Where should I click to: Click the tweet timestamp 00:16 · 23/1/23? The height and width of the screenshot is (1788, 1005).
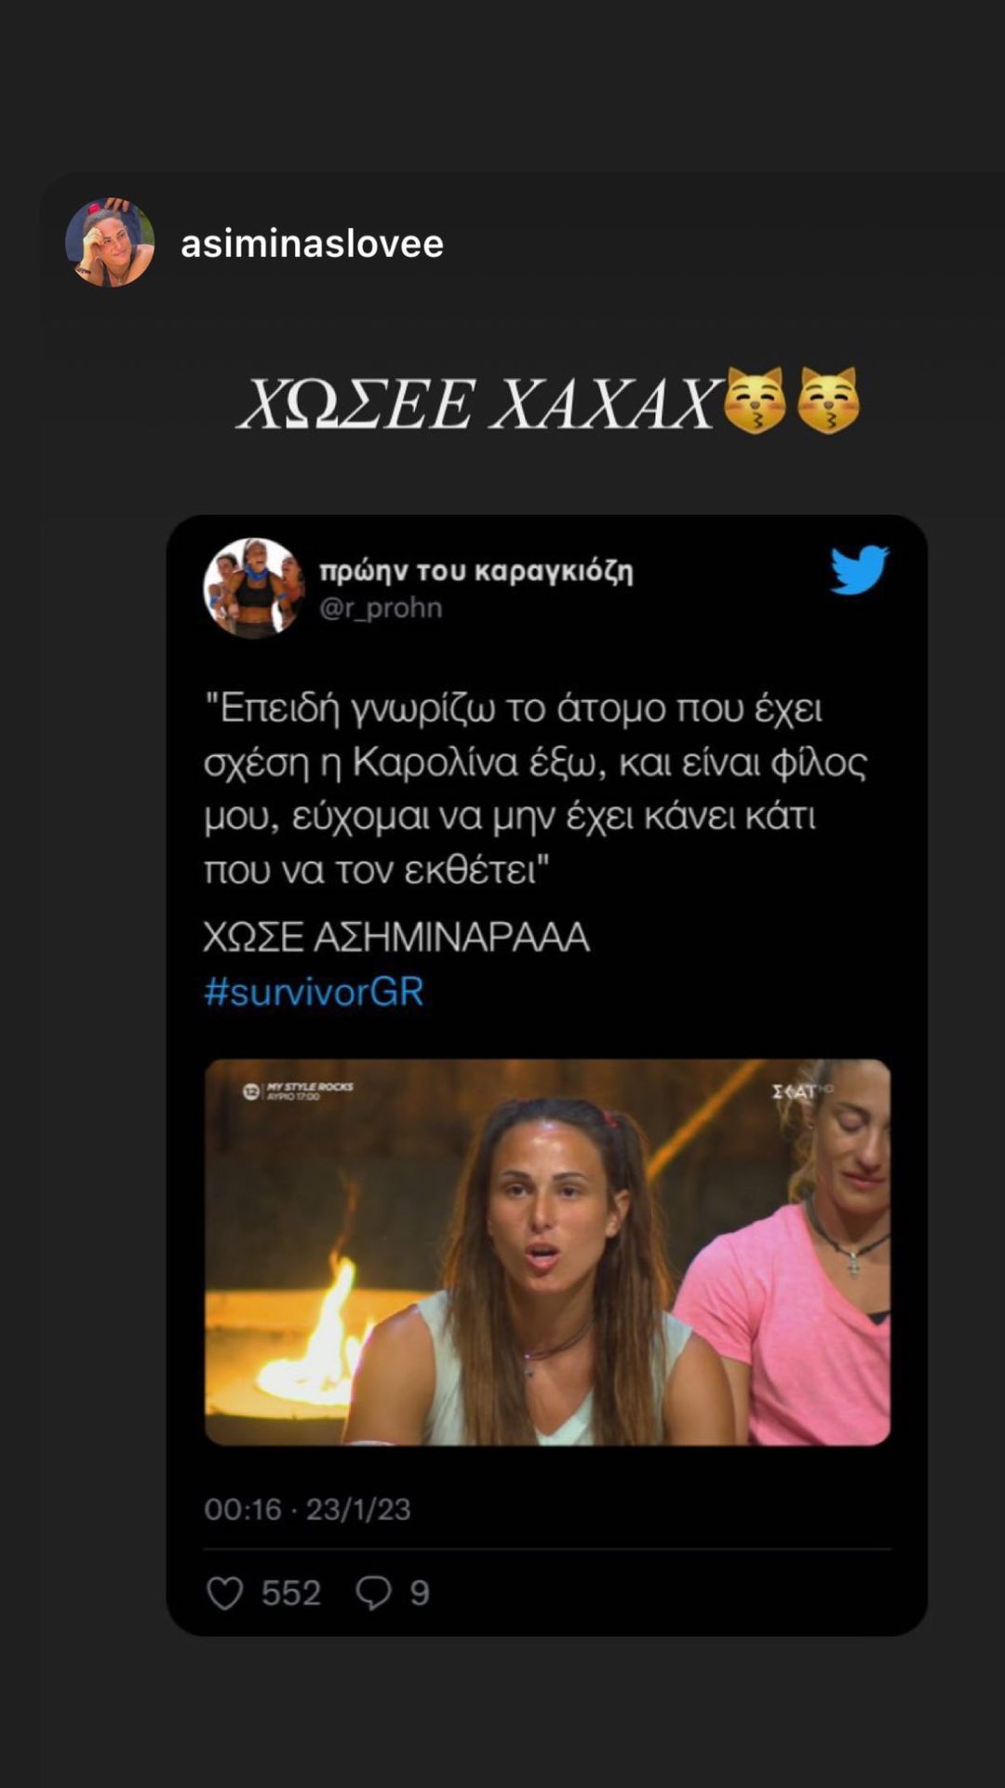point(307,1509)
